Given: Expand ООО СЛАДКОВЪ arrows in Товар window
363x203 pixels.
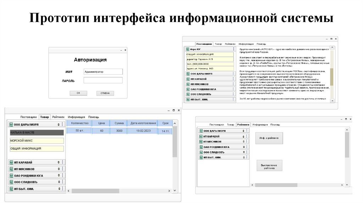Looking at the screenshot, I should 59,182.
